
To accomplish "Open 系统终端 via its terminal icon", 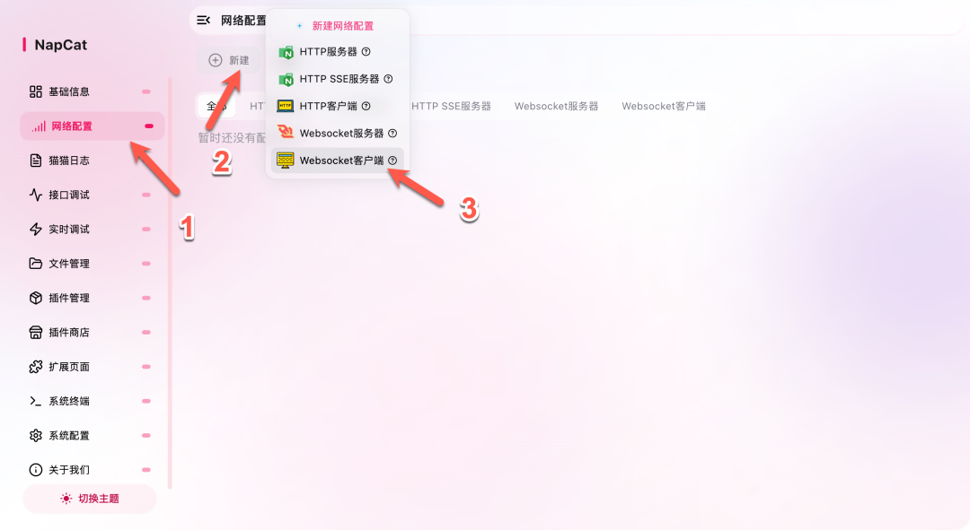I will point(36,401).
